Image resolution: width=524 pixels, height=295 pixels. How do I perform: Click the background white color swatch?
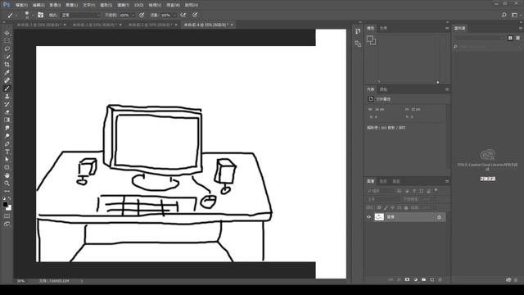9,208
